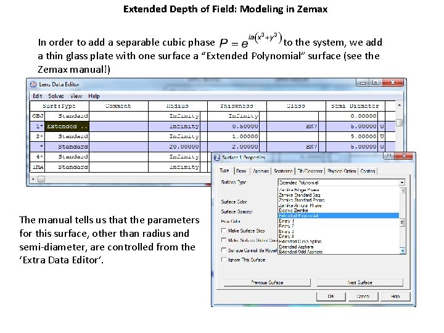The width and height of the screenshot is (444, 333).
Task: Click the Semi-Diameter column header
Action: (356, 106)
